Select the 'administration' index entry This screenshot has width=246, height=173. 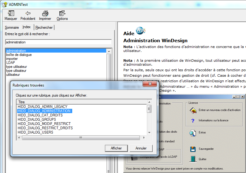point(56,51)
